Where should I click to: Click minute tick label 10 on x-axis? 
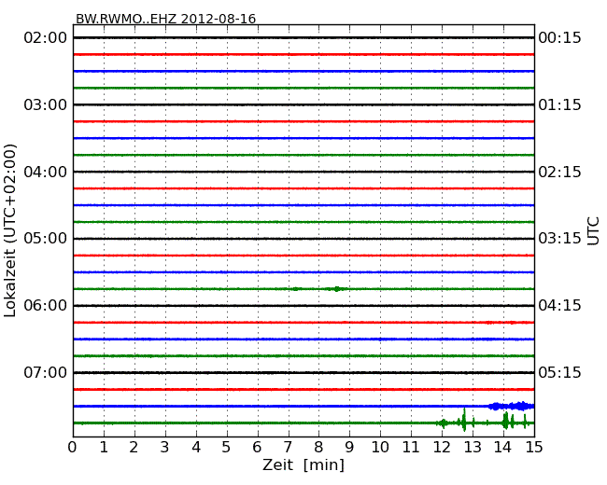tap(380, 448)
